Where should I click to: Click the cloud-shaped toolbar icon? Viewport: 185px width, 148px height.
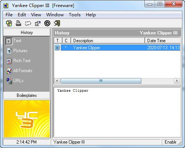coord(28,23)
